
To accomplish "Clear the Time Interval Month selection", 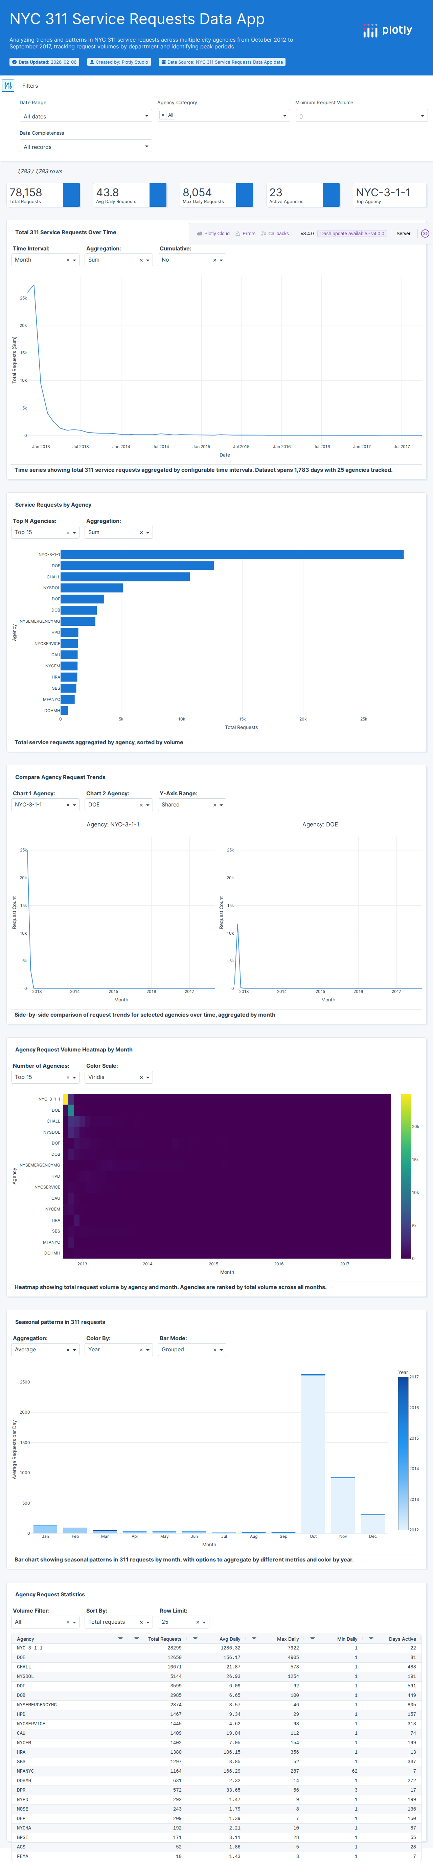I will 68,260.
